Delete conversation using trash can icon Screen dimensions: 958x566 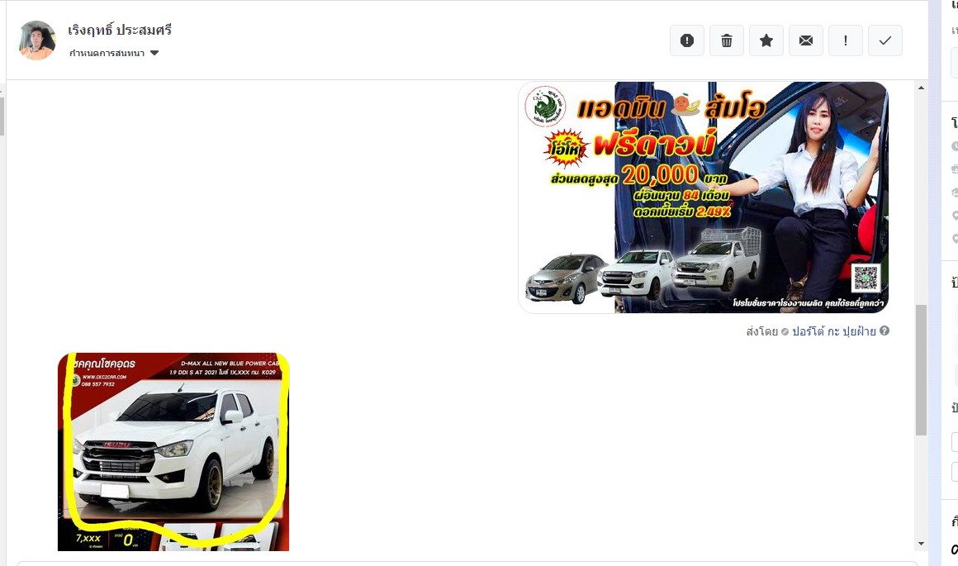coord(727,40)
